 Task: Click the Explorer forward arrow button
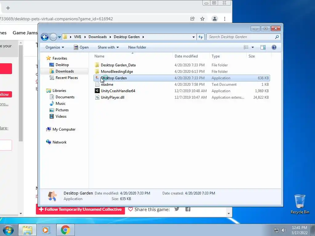coord(53,37)
